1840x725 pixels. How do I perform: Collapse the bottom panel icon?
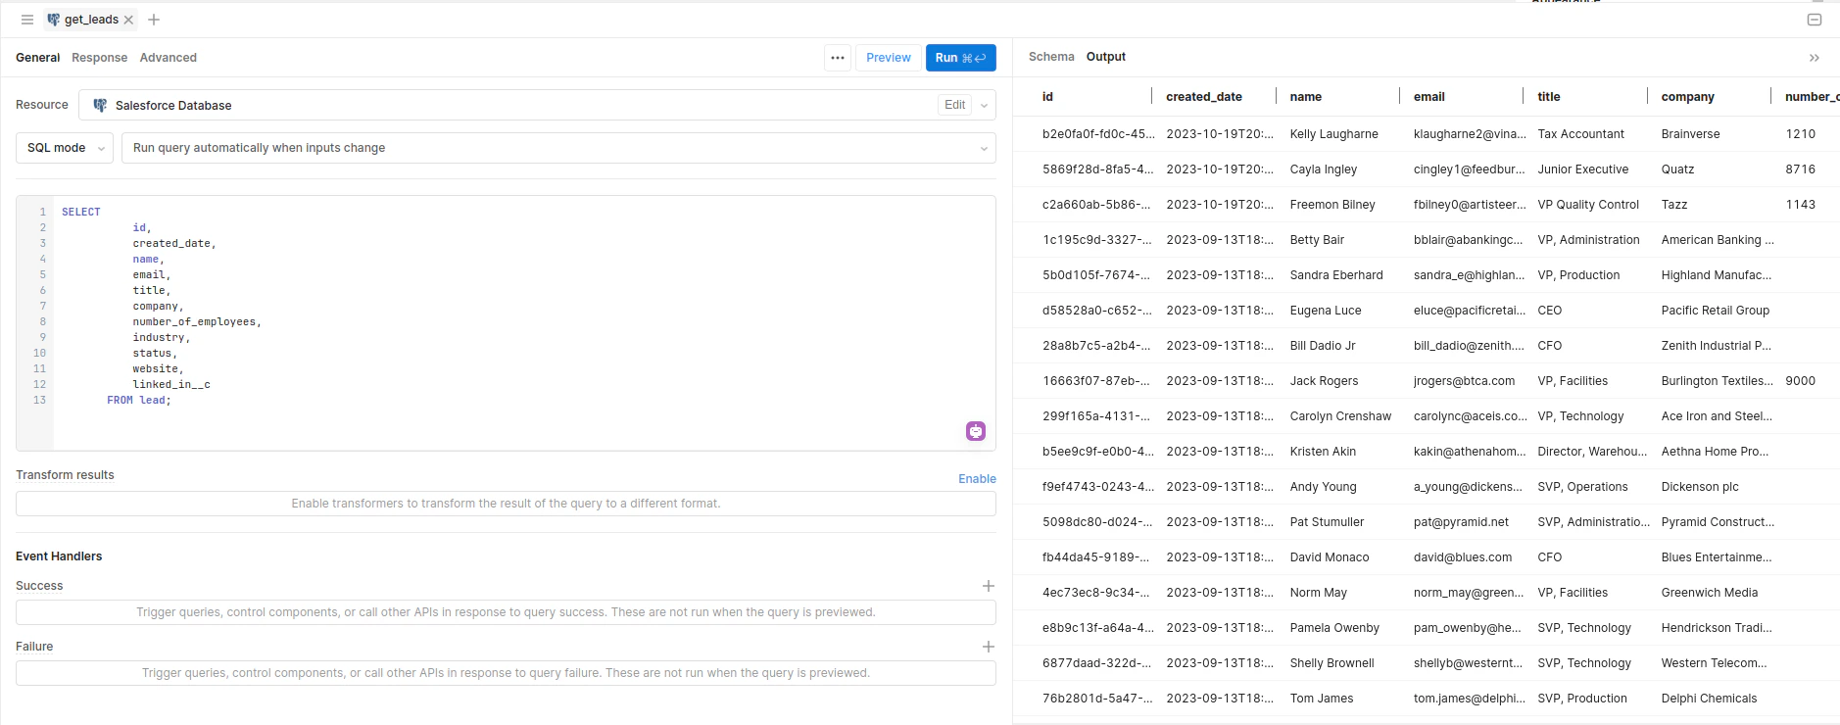click(x=1815, y=20)
